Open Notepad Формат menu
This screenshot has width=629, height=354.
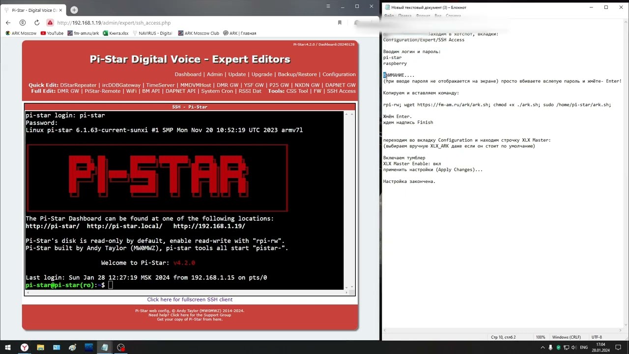[x=423, y=16]
